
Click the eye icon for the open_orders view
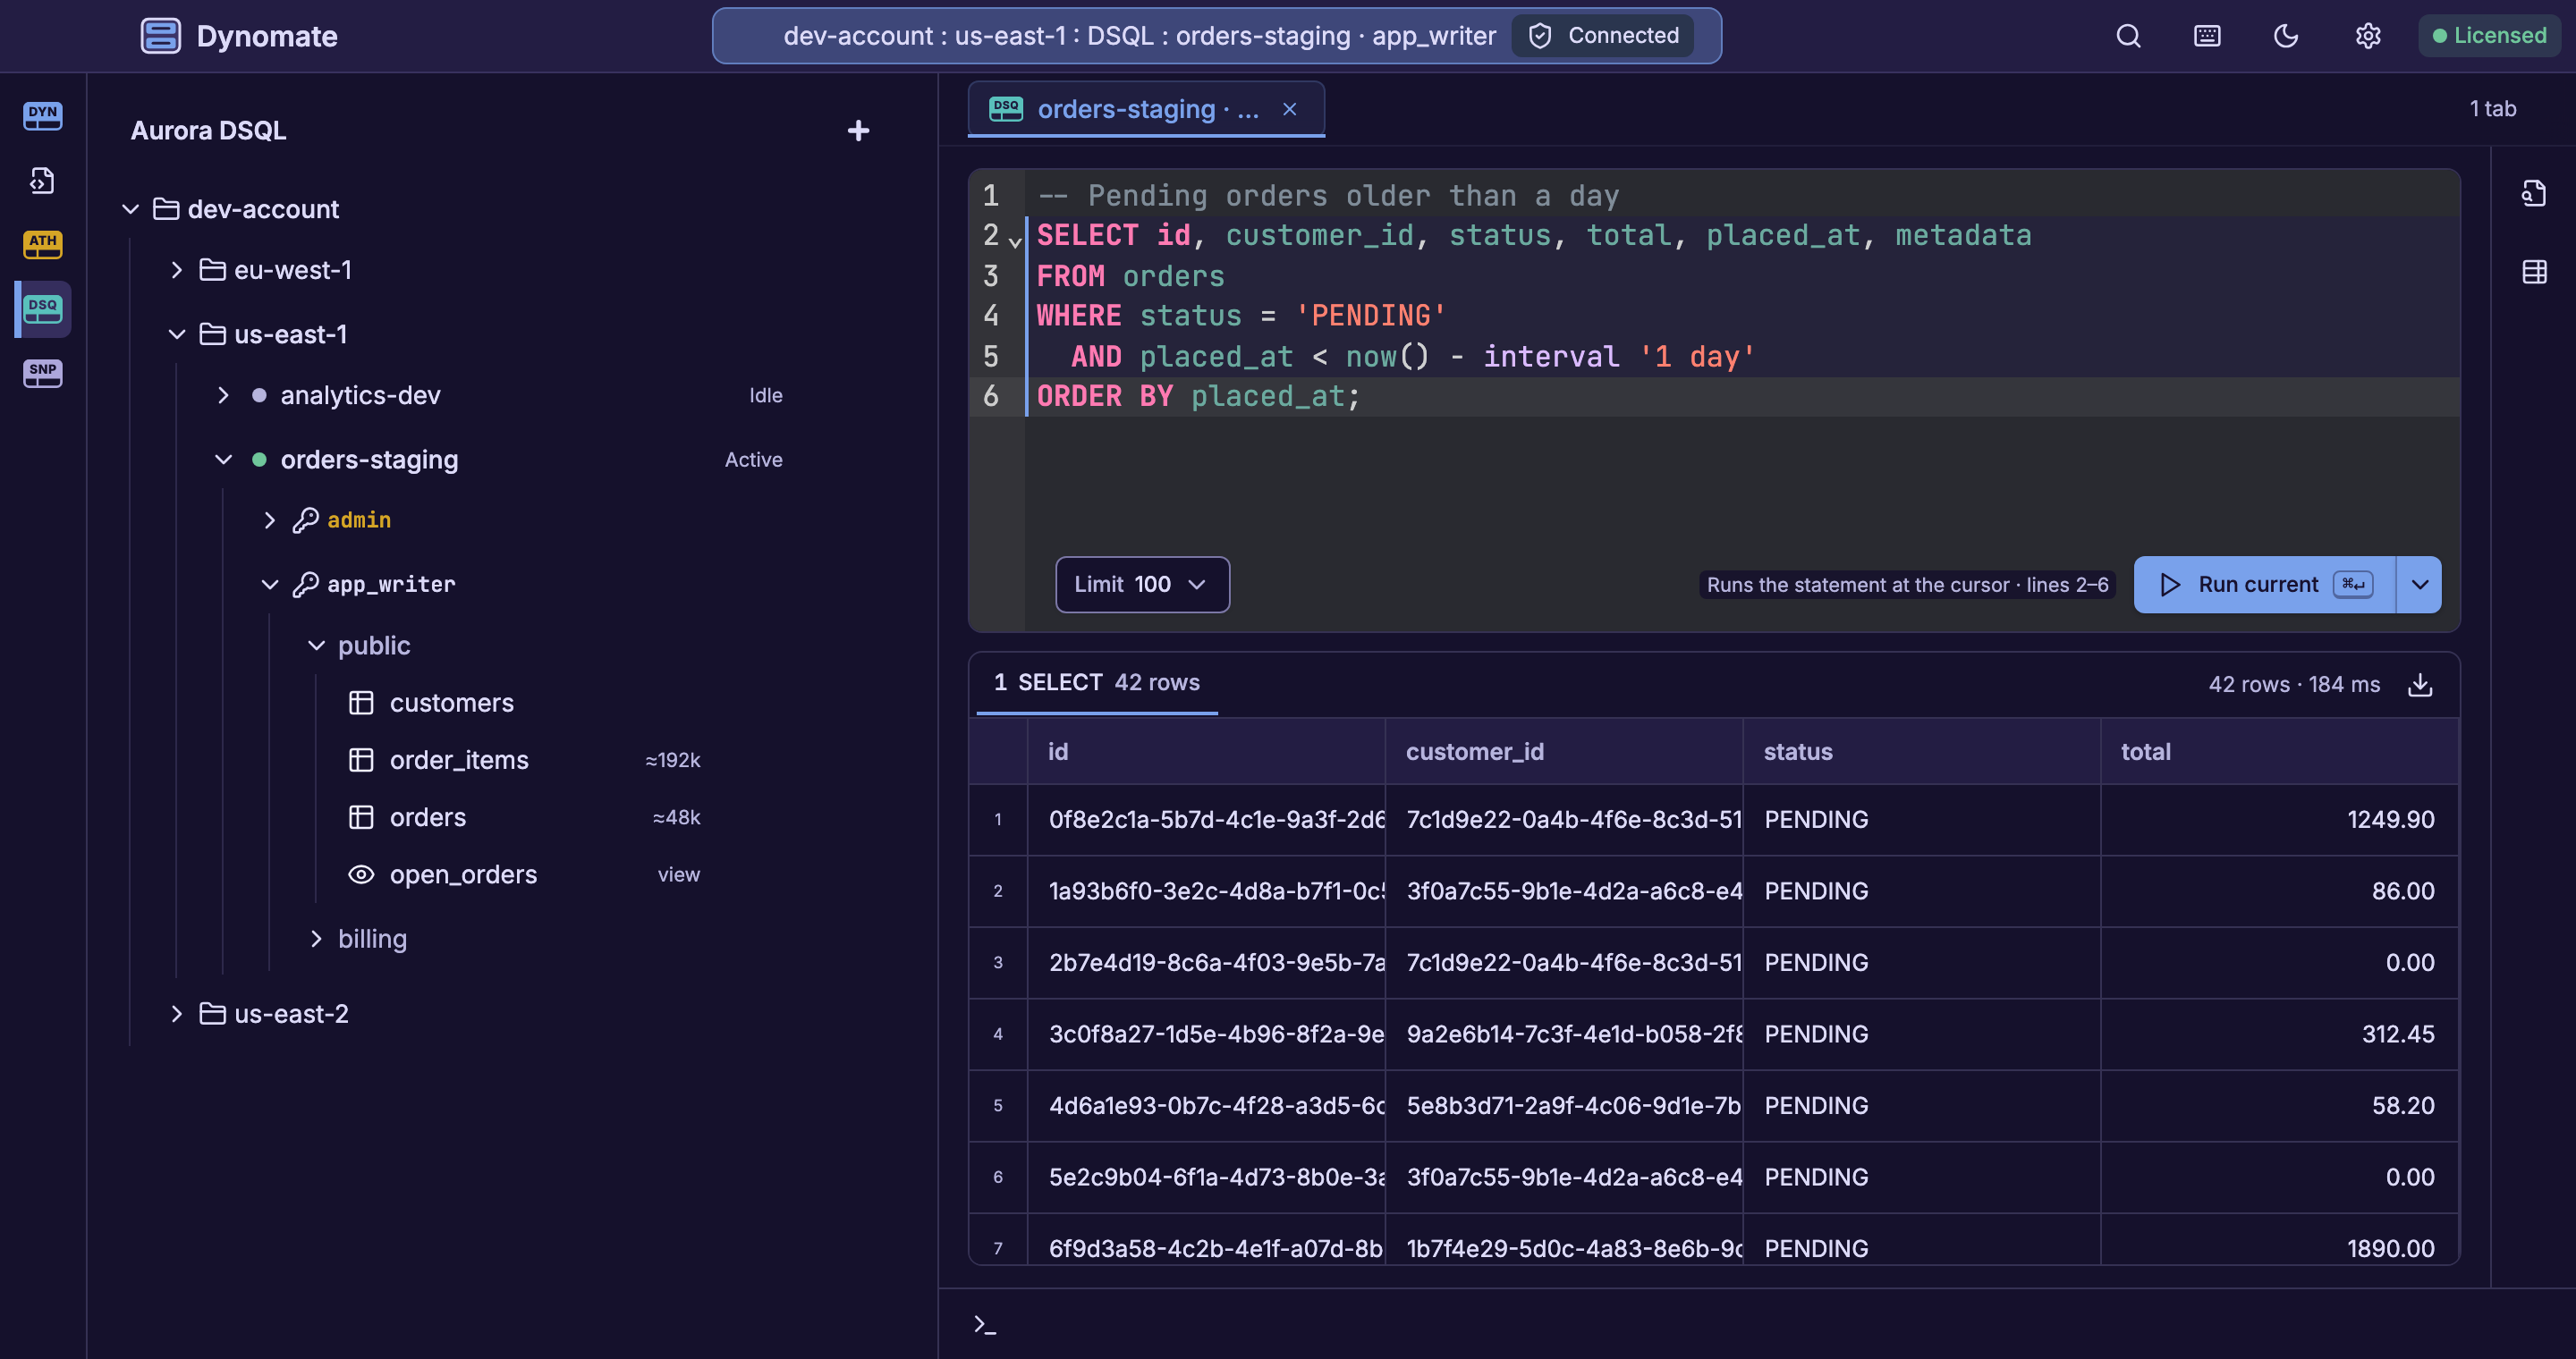click(x=361, y=874)
